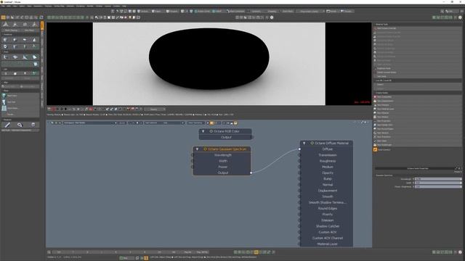This screenshot has height=261, width=465.
Task: Click the gear icon in the timeline bar
Action: [460, 252]
